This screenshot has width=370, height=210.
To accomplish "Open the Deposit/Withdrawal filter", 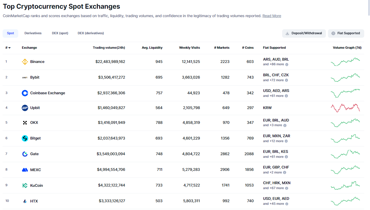I will [x=304, y=33].
